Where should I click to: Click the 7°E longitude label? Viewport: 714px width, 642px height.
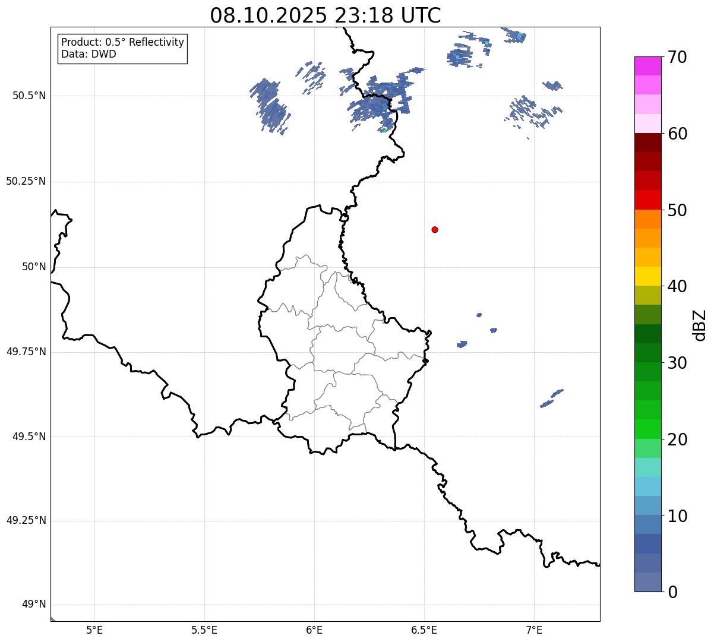(x=534, y=630)
